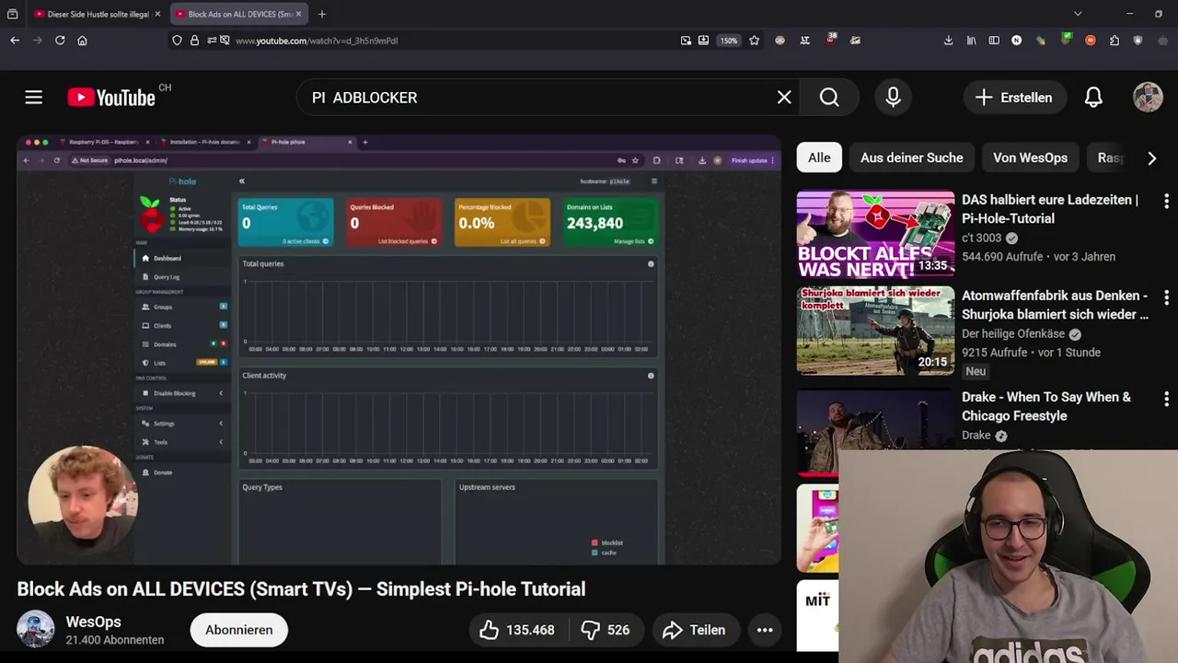Click the Teilen share button
The width and height of the screenshot is (1178, 663).
[695, 630]
